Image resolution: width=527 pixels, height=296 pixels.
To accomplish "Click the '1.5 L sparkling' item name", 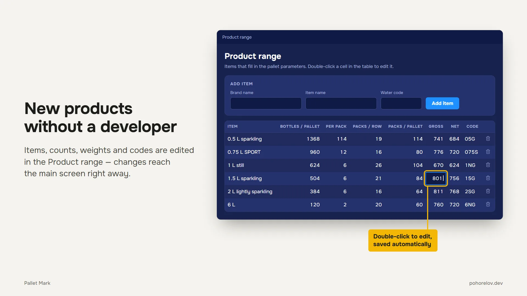I will [x=245, y=178].
